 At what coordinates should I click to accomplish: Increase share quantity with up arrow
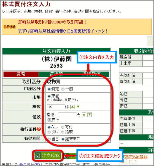pyautogui.click(x=73, y=107)
